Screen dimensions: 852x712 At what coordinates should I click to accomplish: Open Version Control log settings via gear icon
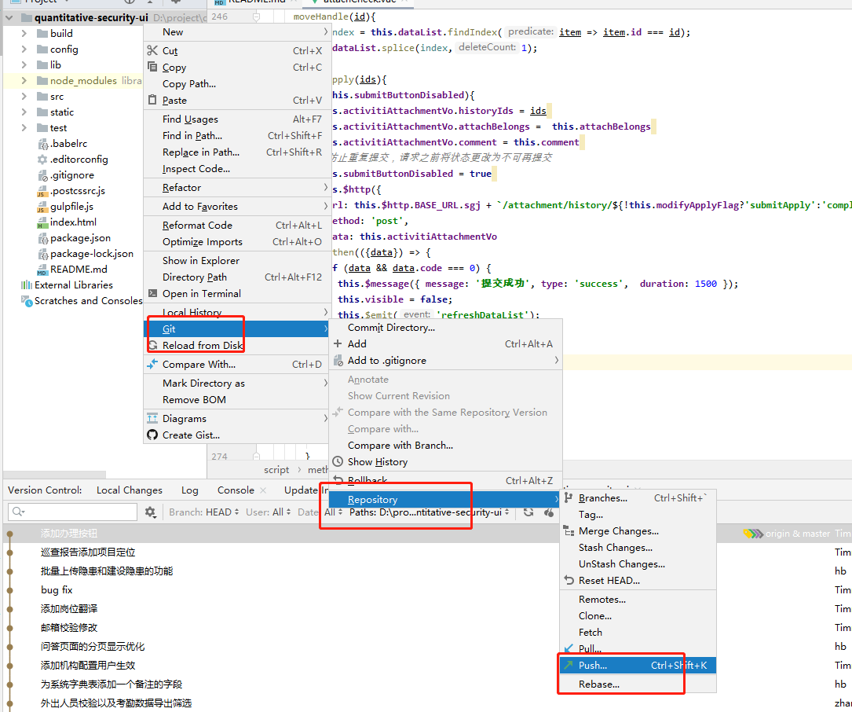pos(149,511)
